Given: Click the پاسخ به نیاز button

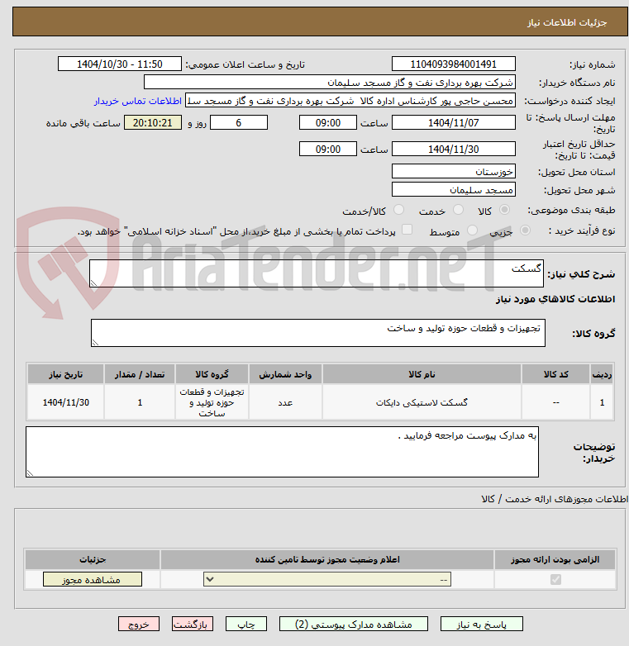Looking at the screenshot, I should pos(482,625).
